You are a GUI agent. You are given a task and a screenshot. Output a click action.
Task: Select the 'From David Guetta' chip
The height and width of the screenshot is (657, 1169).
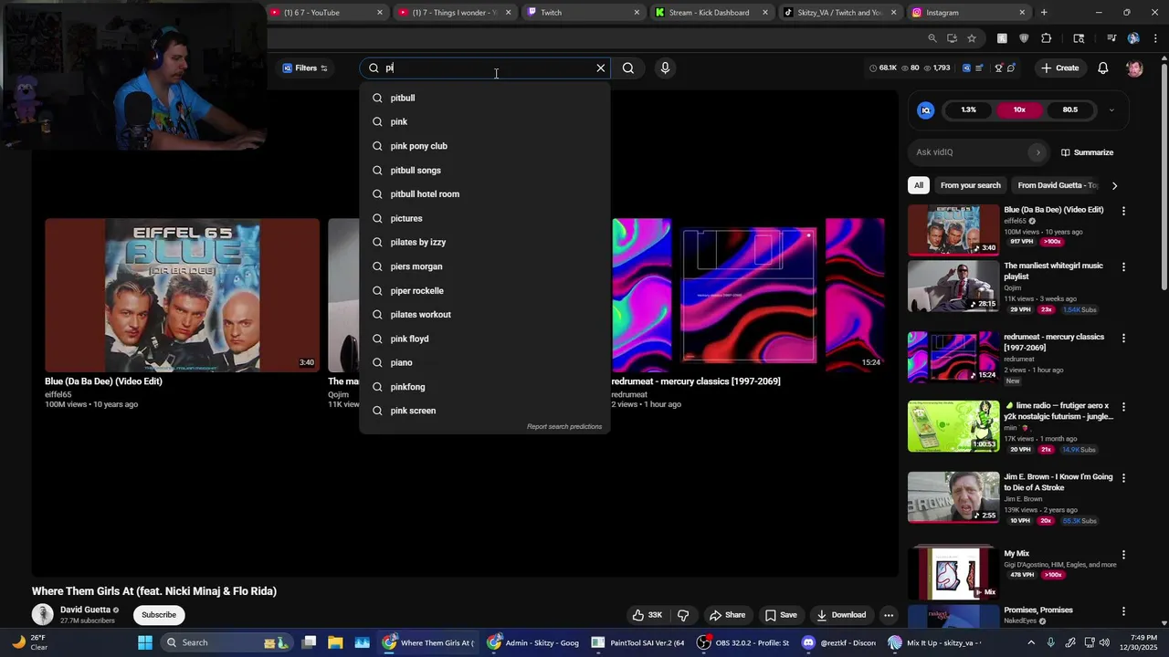click(x=1057, y=185)
